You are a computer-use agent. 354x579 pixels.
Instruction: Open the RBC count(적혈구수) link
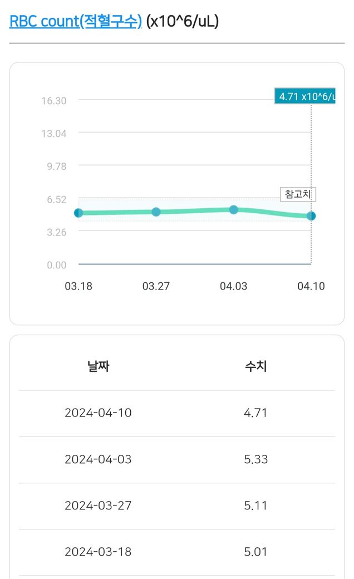76,22
